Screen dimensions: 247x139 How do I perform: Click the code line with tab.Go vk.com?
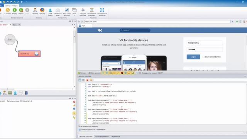pos(103,96)
